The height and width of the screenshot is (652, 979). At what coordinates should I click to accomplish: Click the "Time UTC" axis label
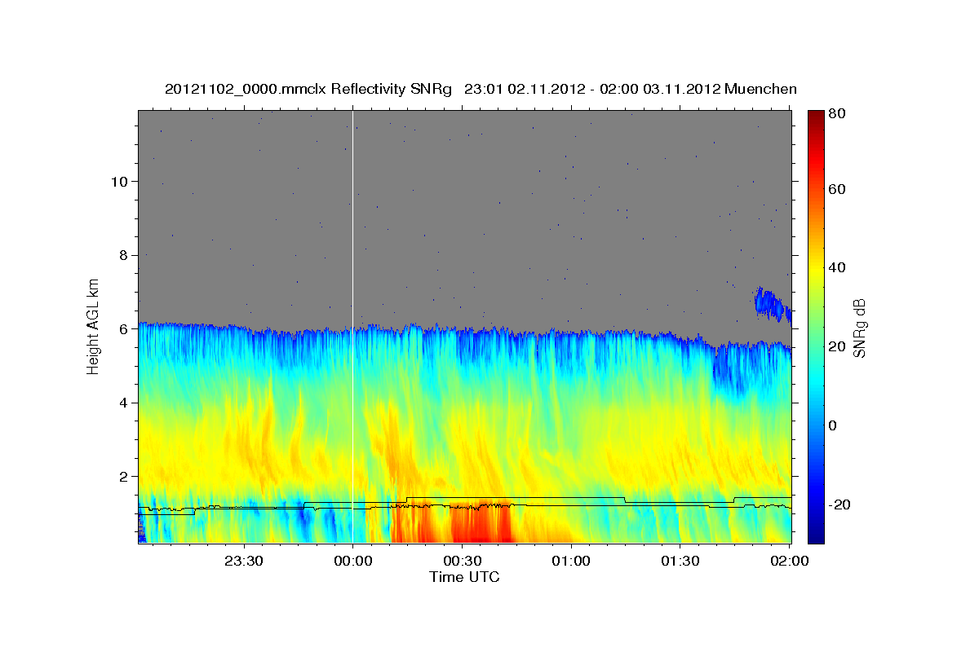point(464,577)
